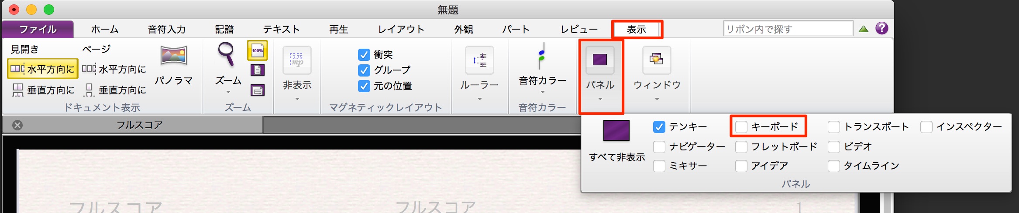
Task: Enable Fretboard (フレットボード) panel
Action: pyautogui.click(x=741, y=146)
